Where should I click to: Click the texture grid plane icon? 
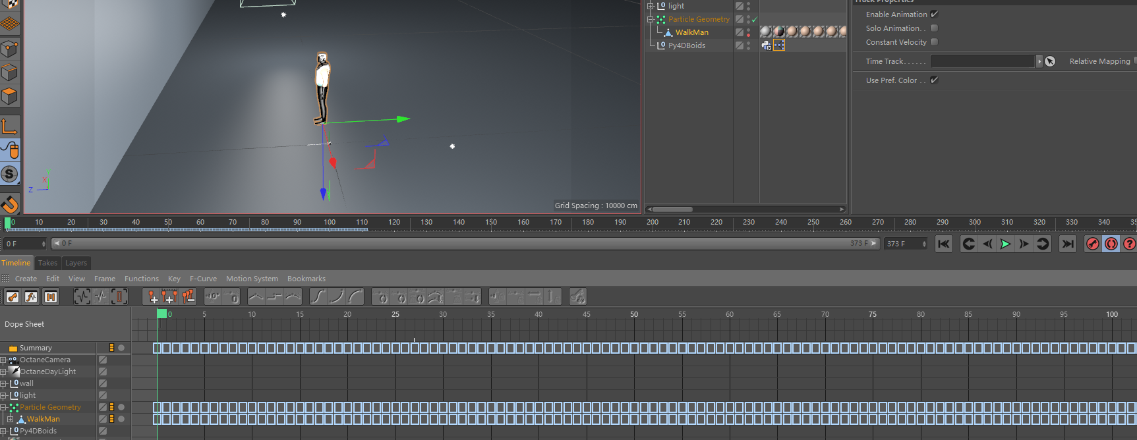[x=10, y=24]
